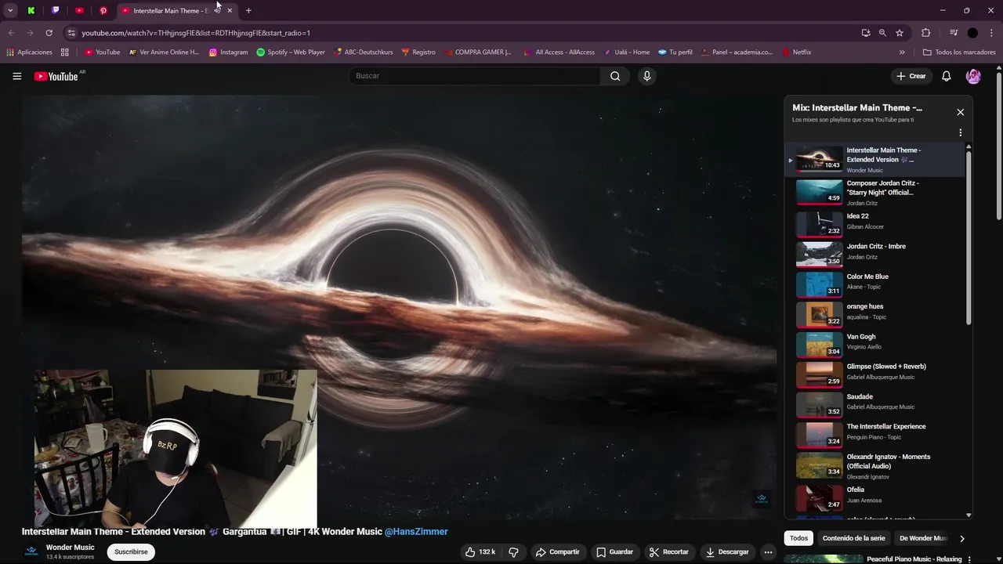Screen dimensions: 1003x564
Task: Click the Crear button
Action: pyautogui.click(x=911, y=76)
